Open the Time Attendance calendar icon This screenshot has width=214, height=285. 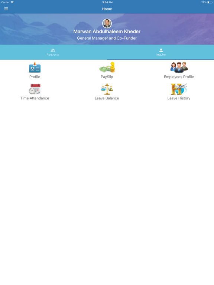point(35,89)
